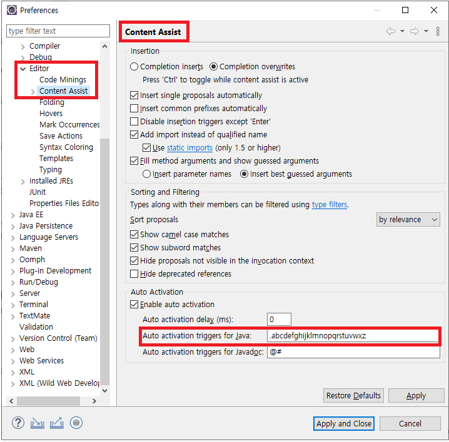The height and width of the screenshot is (442, 449).
Task: Expand the Compiler tree node
Action: (23, 47)
